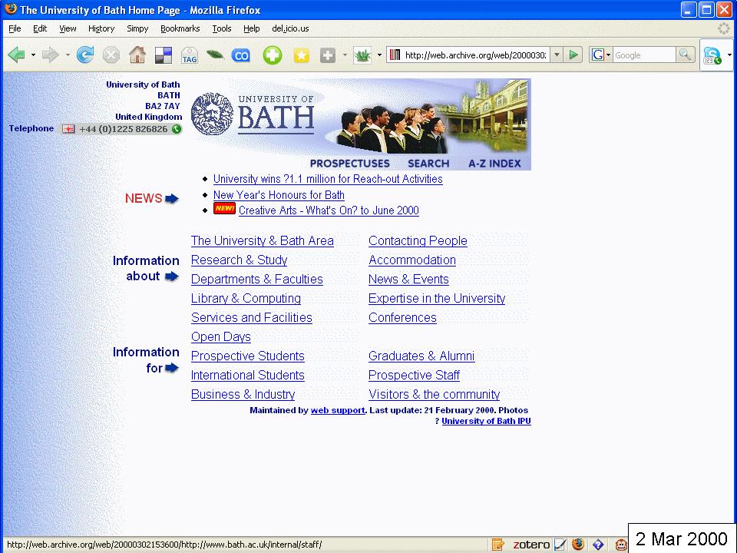The height and width of the screenshot is (553, 737).
Task: Open the View menu
Action: [x=68, y=28]
